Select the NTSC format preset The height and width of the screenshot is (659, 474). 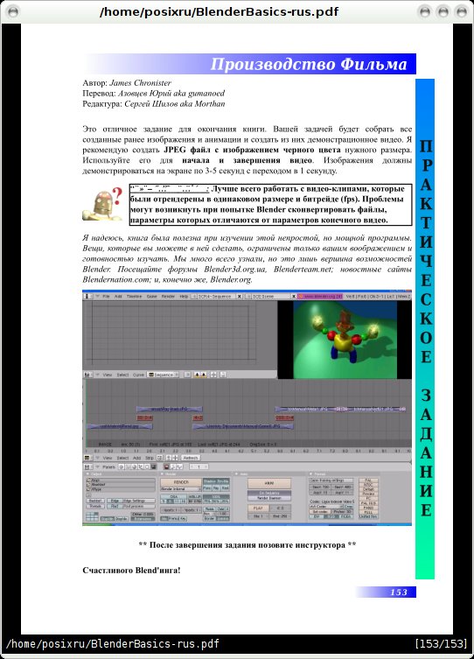(x=368, y=485)
